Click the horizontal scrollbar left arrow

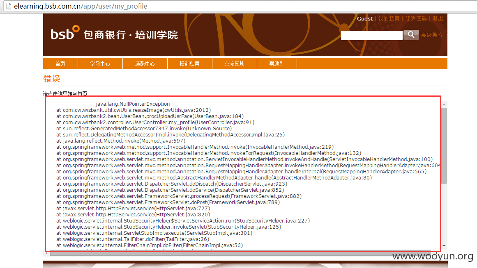tap(46, 253)
